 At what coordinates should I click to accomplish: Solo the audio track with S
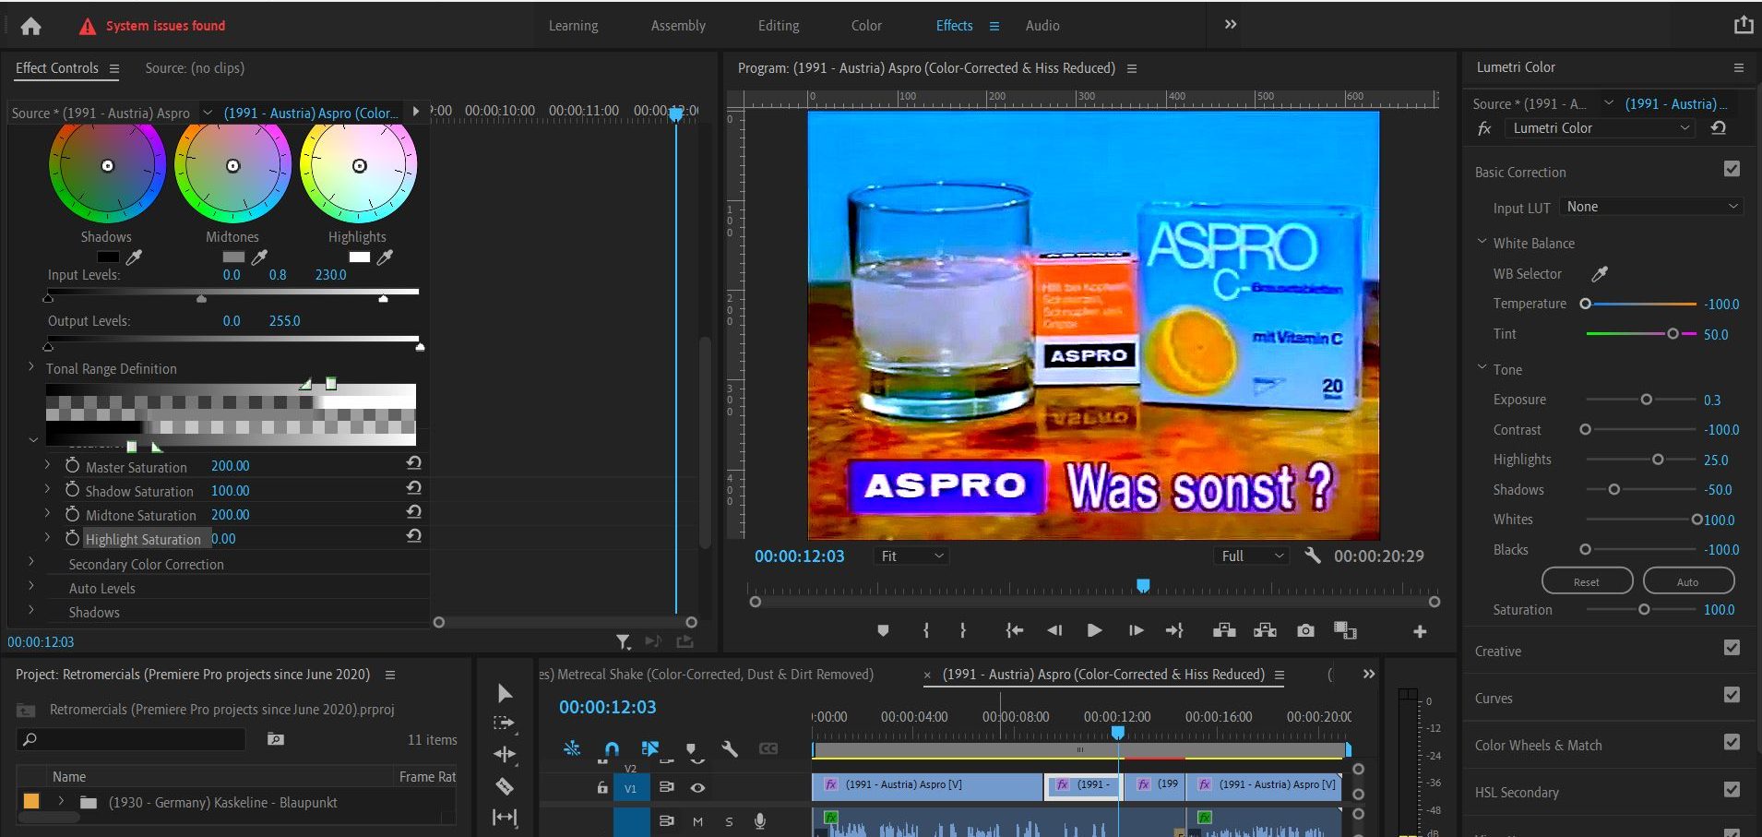(729, 821)
